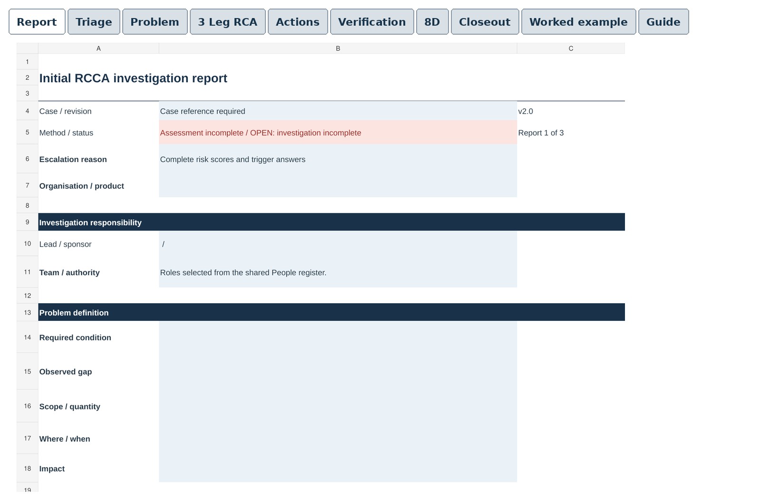
Task: Select the 'Report 1 of 3' cell
Action: click(571, 133)
